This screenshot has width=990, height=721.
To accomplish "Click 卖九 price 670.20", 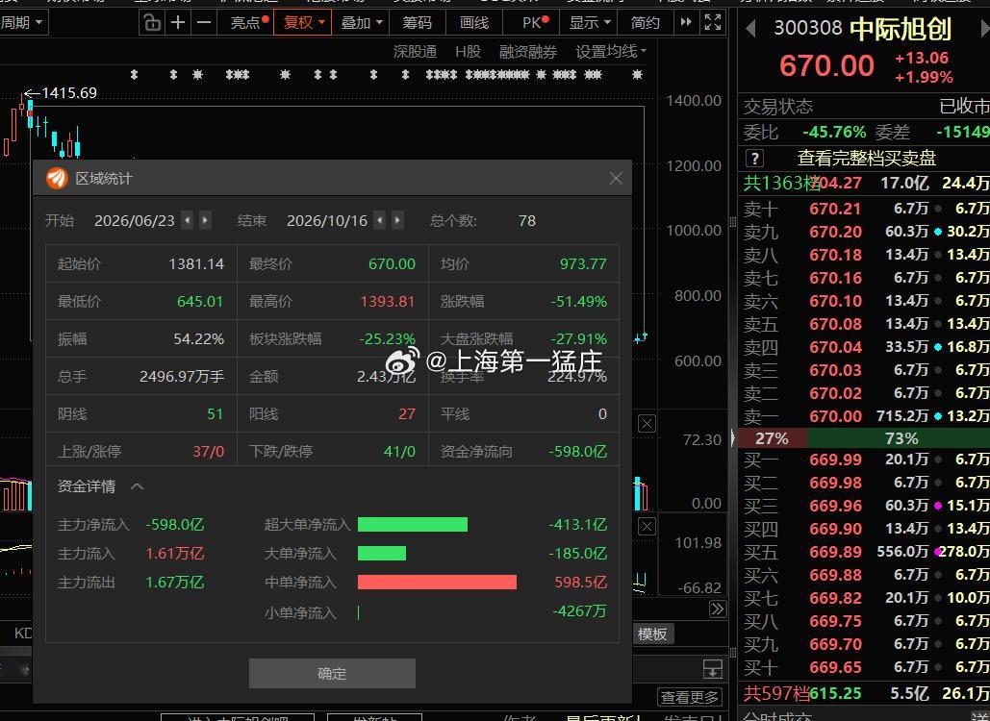I will point(835,232).
